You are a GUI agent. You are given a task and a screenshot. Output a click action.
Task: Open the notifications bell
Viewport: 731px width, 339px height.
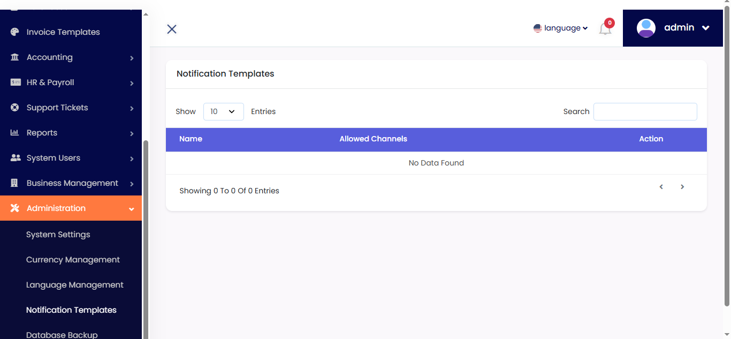[x=605, y=29]
